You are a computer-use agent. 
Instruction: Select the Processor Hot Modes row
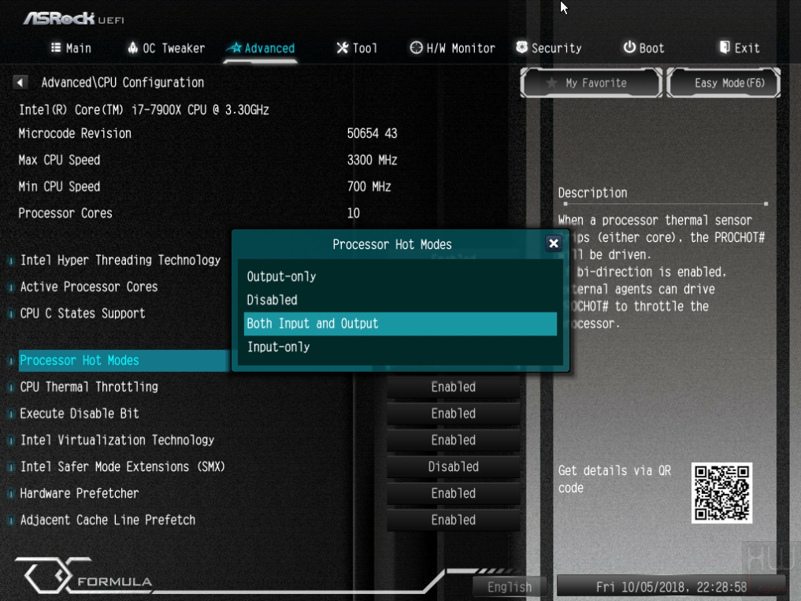124,360
